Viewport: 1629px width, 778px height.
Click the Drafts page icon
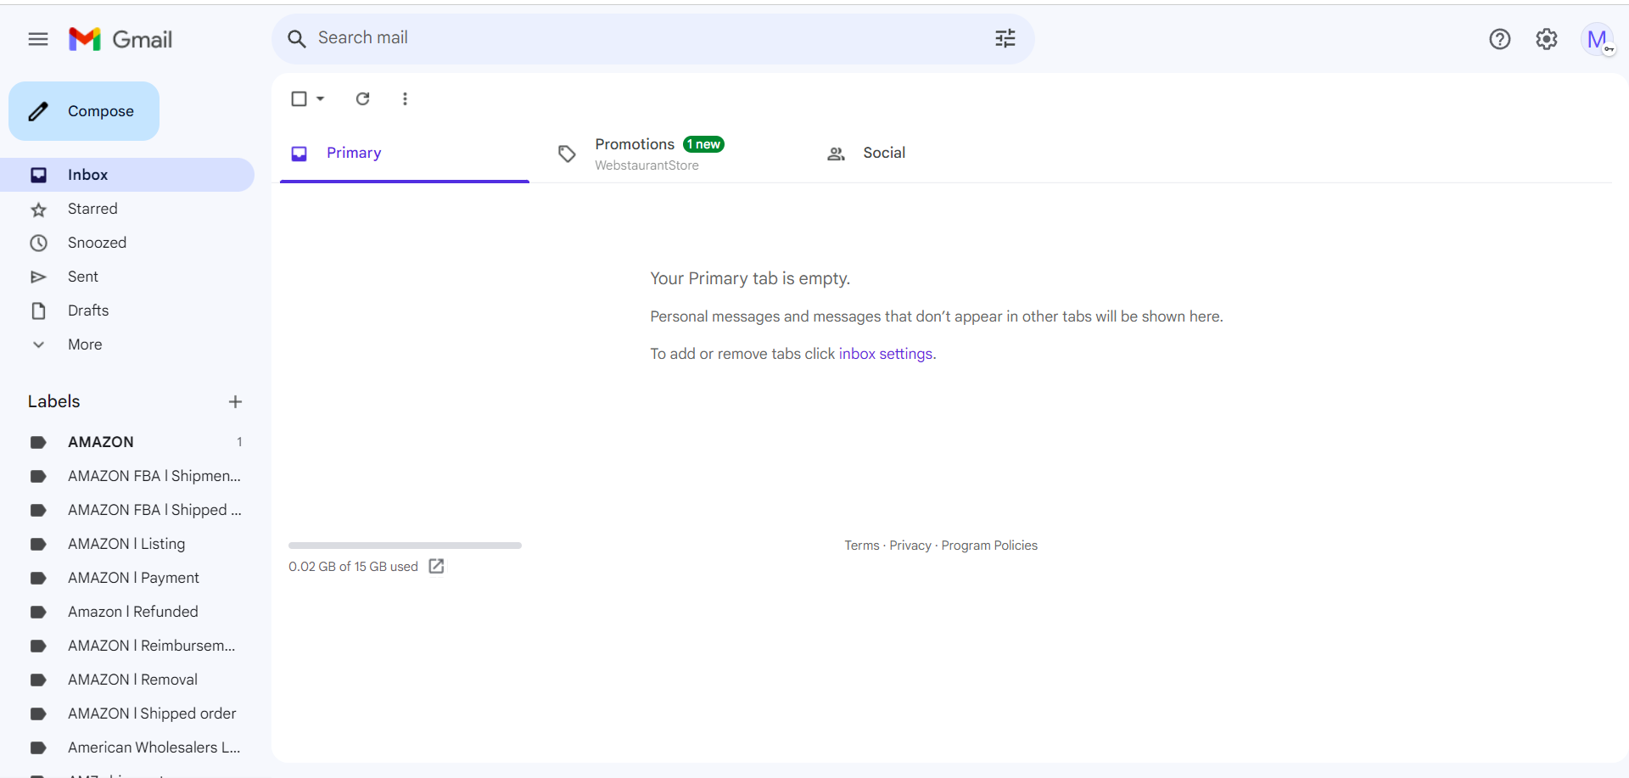[38, 311]
